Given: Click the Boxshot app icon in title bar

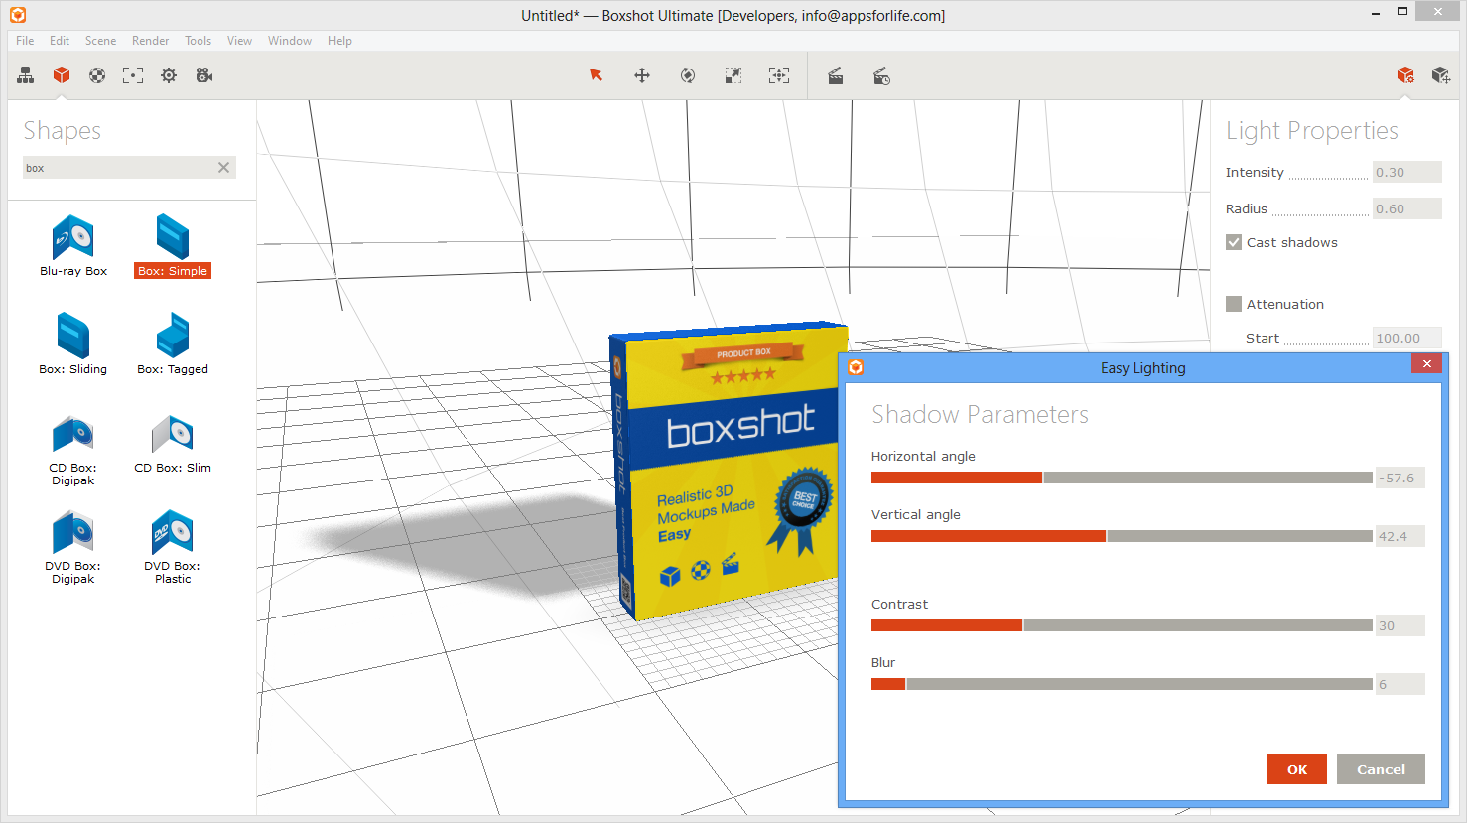Looking at the screenshot, I should click(x=18, y=15).
